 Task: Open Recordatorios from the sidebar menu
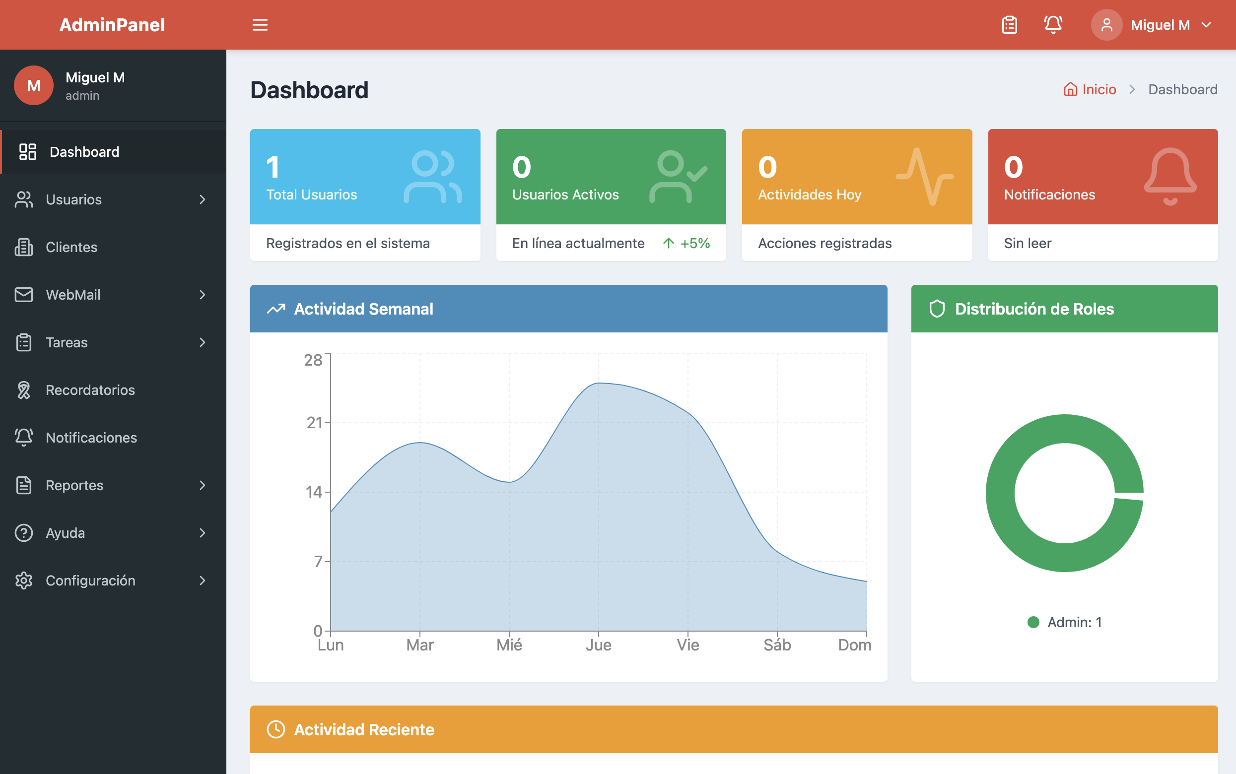point(113,389)
